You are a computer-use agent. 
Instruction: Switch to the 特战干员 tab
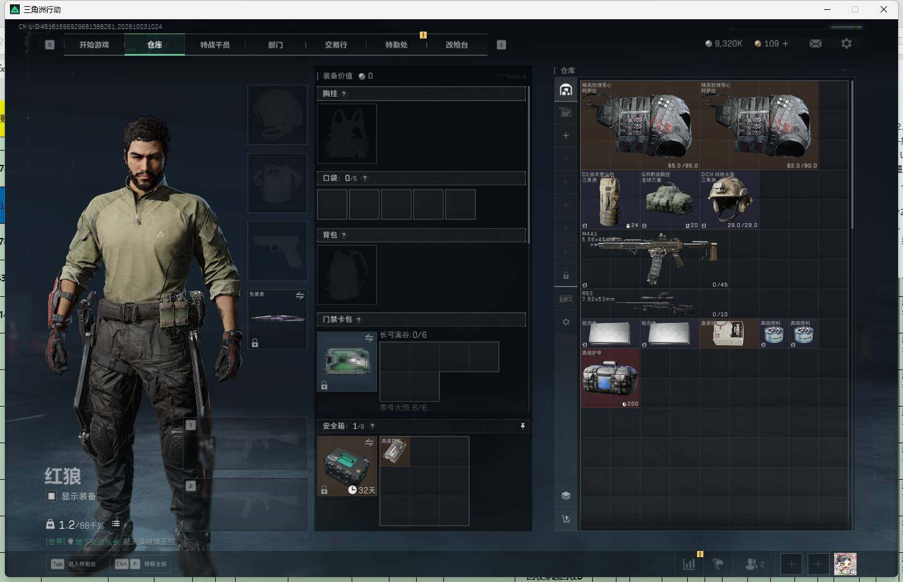215,45
